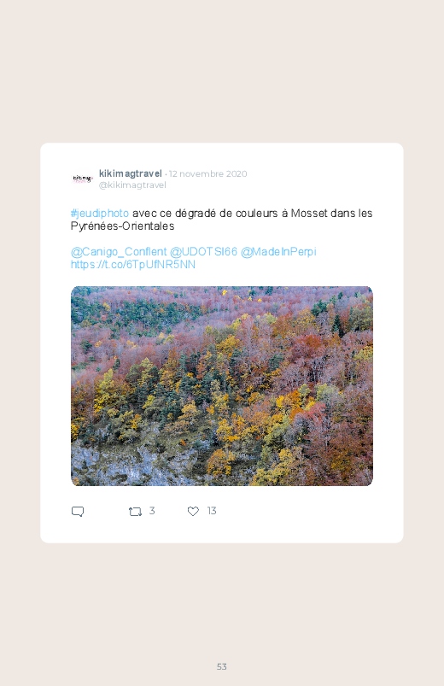Open the #jeudiphoto hashtag
The image size is (444, 686).
click(100, 214)
